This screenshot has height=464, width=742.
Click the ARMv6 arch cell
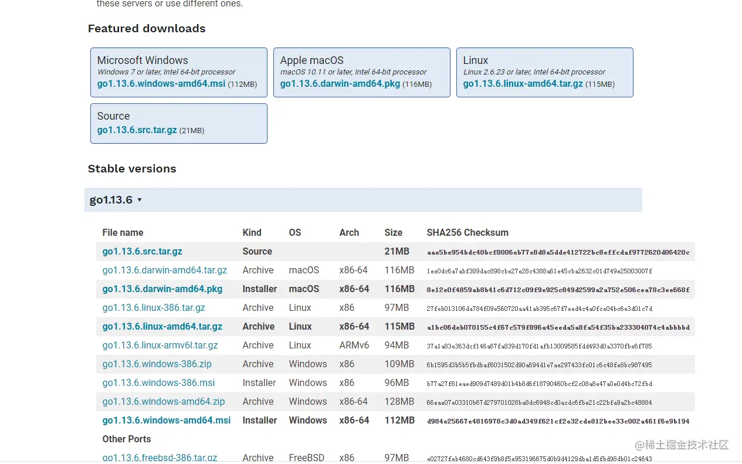[x=354, y=345]
